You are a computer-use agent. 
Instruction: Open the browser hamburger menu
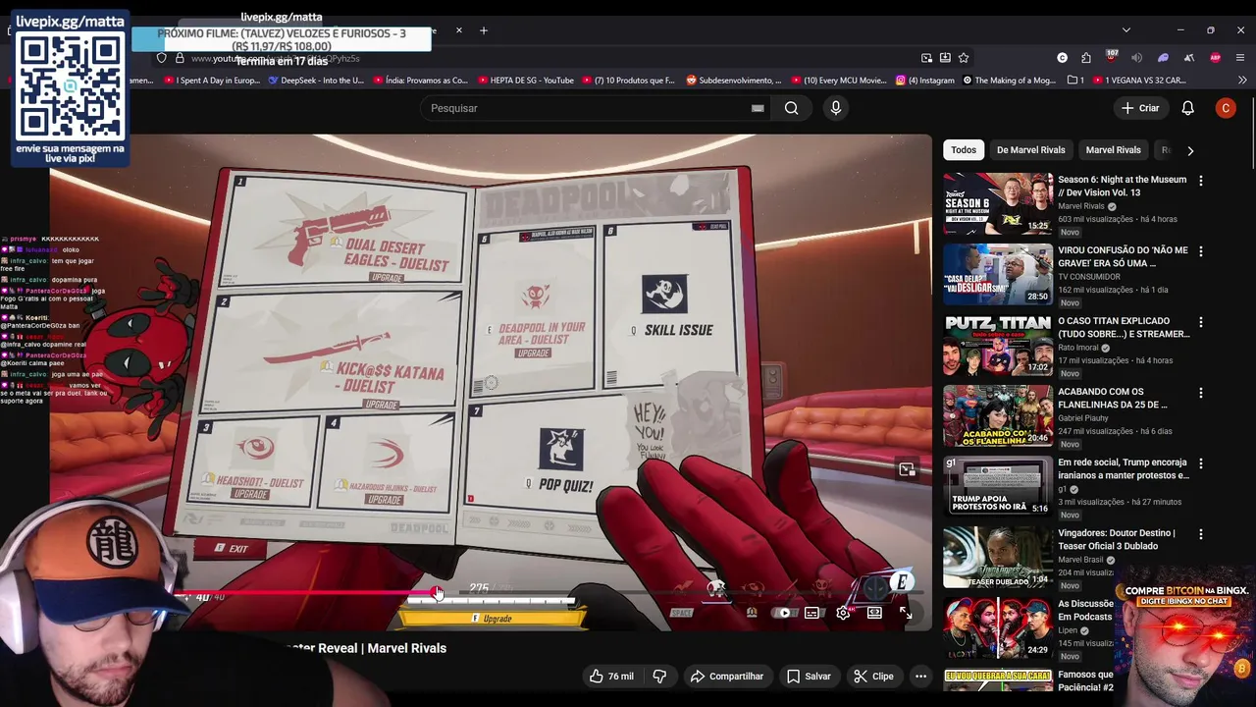(x=1241, y=58)
